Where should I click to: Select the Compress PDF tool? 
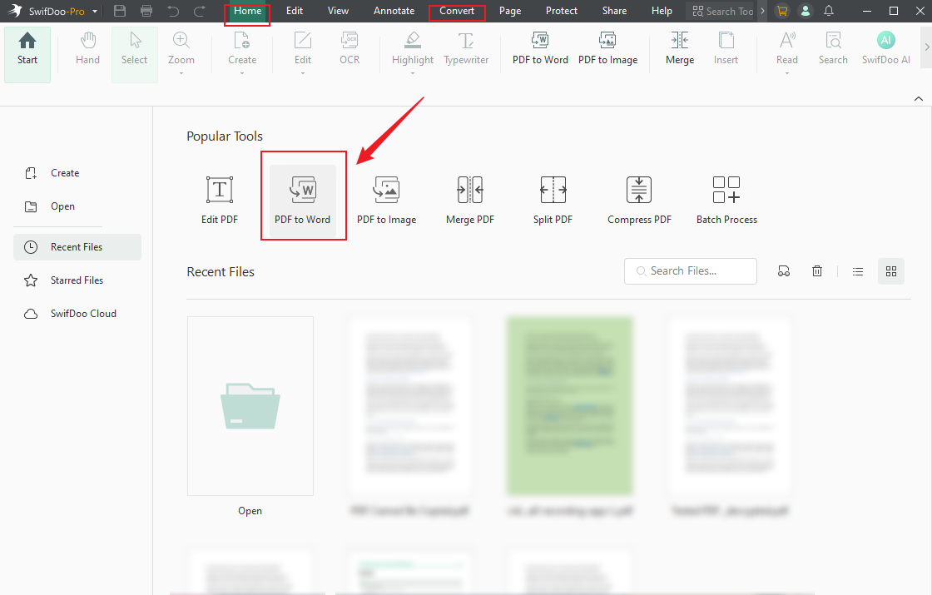pos(639,200)
